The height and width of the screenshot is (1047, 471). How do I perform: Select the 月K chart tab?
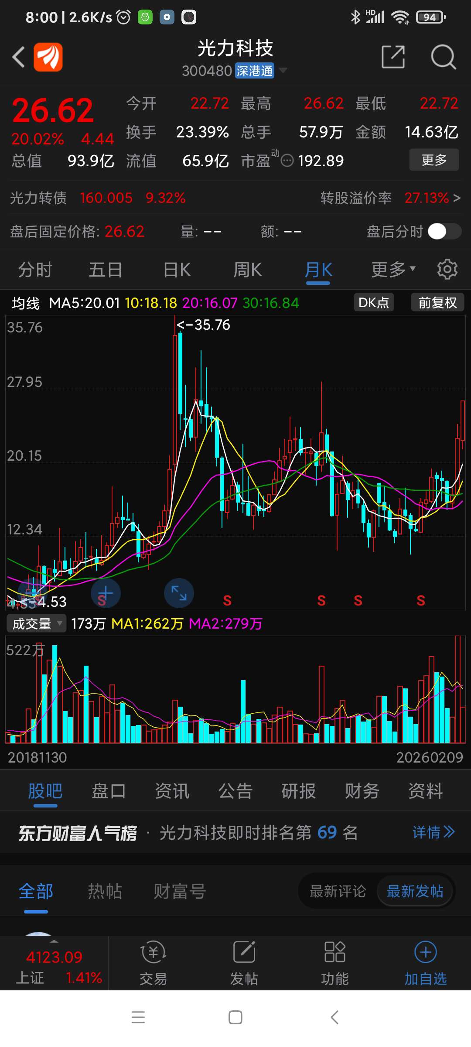[318, 270]
